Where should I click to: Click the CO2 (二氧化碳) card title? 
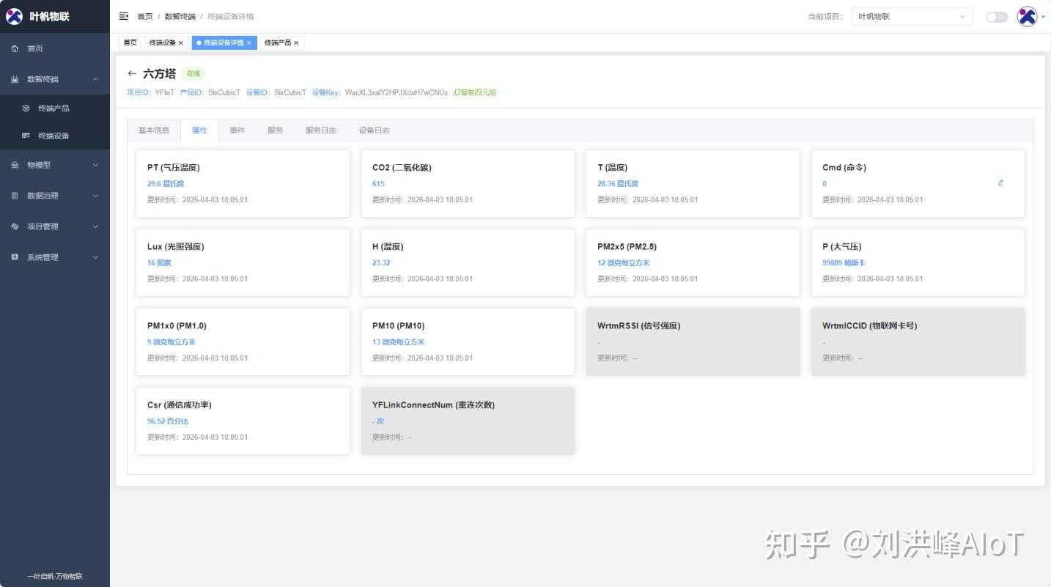point(402,168)
